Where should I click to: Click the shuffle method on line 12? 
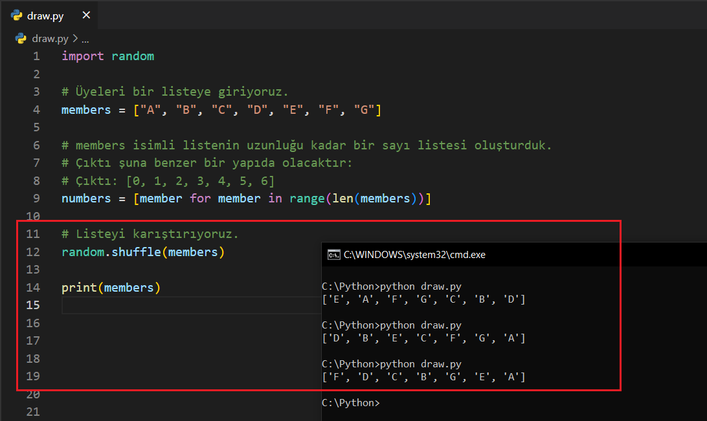(x=136, y=252)
